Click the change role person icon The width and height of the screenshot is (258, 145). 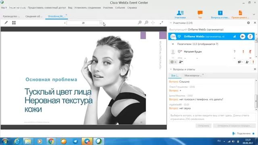(181, 62)
